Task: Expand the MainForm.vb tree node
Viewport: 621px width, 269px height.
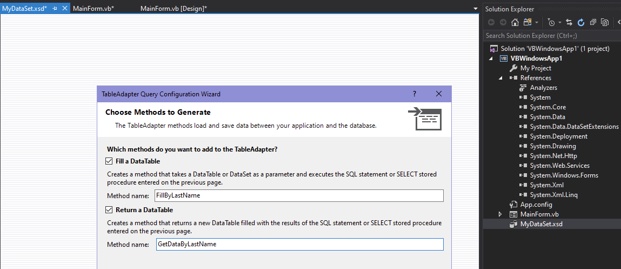Action: coord(501,214)
